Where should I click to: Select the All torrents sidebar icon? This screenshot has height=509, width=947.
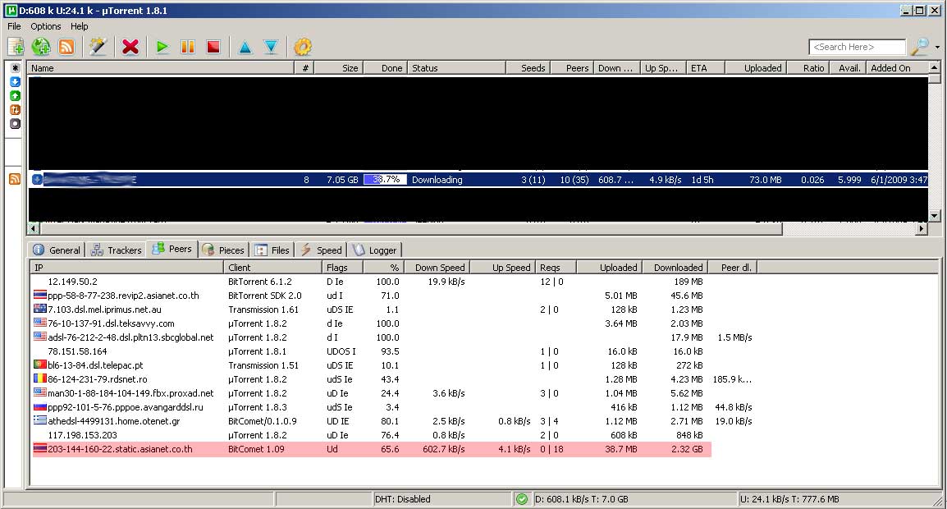(15, 67)
